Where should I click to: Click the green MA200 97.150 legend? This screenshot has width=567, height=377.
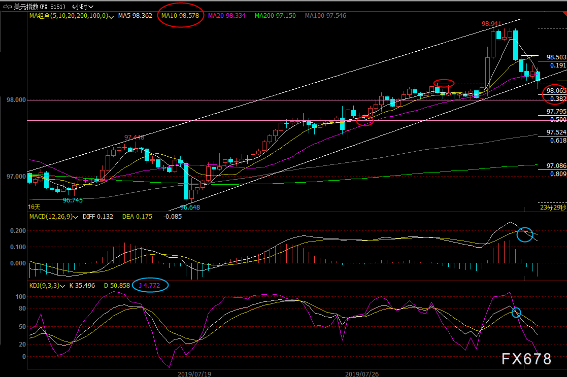point(275,16)
